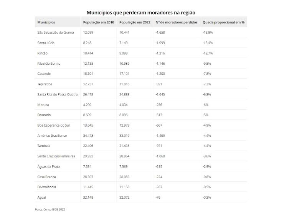307x212 pixels.
Task: Select the Santa Lúcia municipality cell
Action: coord(45,43)
